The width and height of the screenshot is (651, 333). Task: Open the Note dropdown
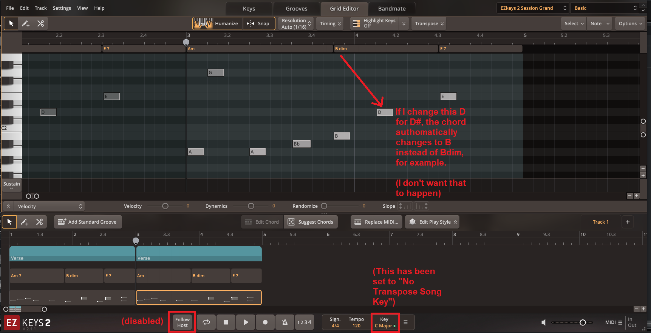[x=600, y=23]
